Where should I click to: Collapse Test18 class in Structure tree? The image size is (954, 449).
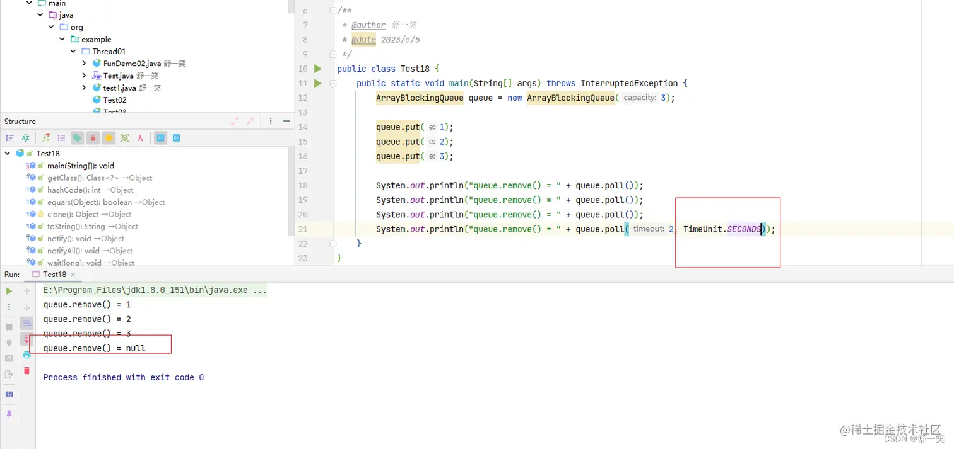pyautogui.click(x=8, y=153)
